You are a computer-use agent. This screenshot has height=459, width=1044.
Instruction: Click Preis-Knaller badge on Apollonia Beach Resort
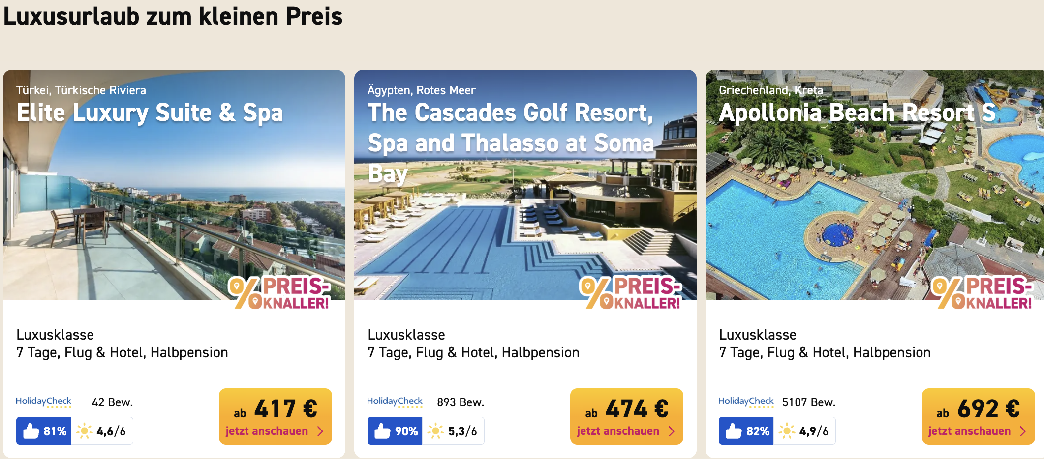coord(983,293)
